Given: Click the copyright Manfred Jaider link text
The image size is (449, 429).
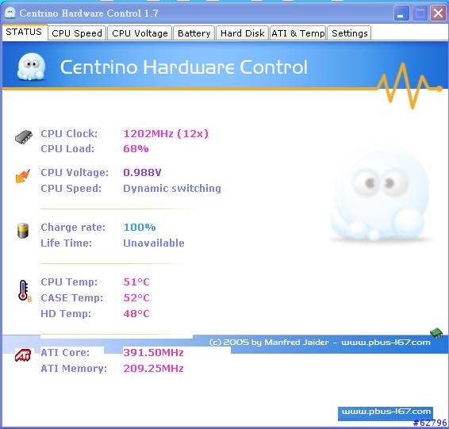Looking at the screenshot, I should click(320, 343).
